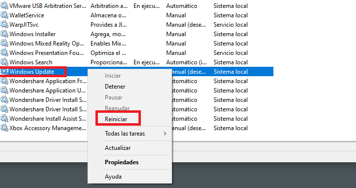
Task: Select the Wondershare Install Assist S... row
Action: tap(136, 119)
